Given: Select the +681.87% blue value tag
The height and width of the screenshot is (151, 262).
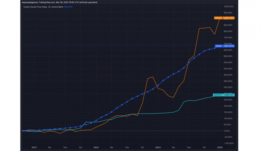Looking at the screenshot, I should click(x=229, y=46).
